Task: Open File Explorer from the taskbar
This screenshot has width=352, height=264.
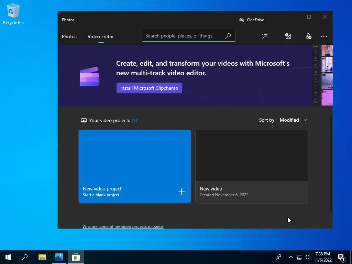Action: 42,257
